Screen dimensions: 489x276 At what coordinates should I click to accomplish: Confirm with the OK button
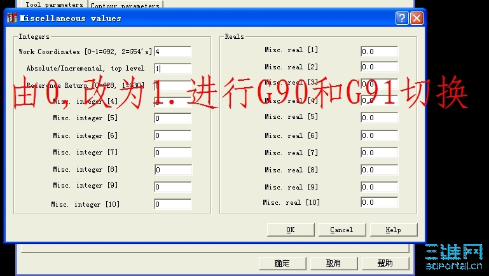pyautogui.click(x=291, y=230)
